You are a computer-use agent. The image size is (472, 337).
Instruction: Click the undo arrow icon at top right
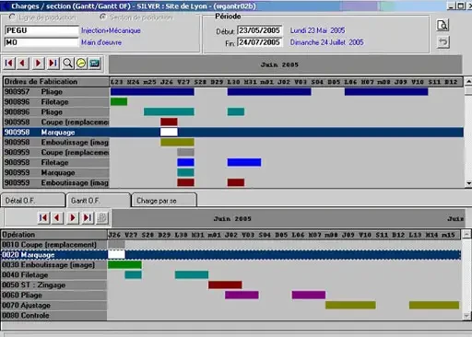(442, 42)
